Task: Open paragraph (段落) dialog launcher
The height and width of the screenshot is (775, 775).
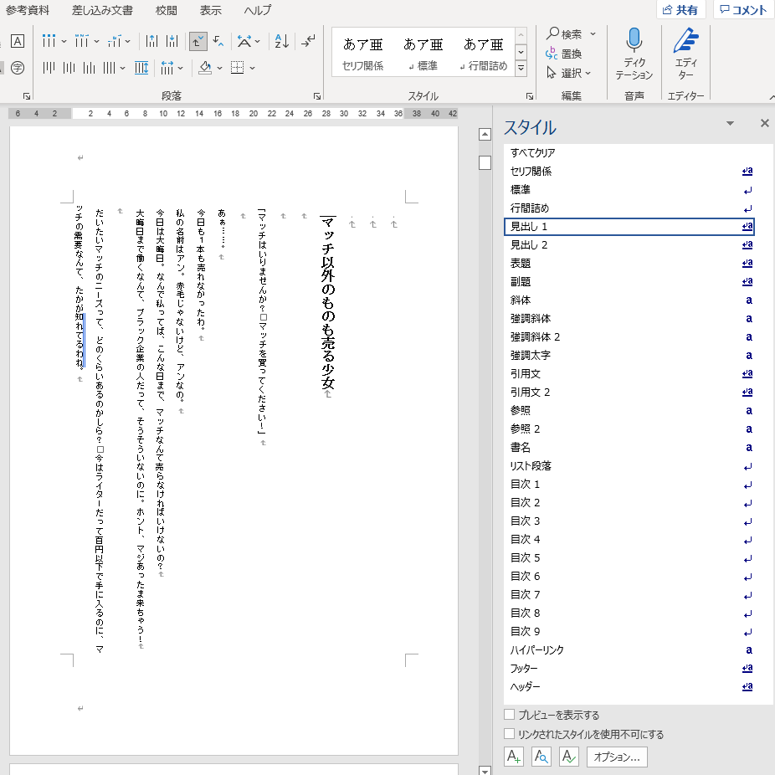Action: click(x=317, y=96)
